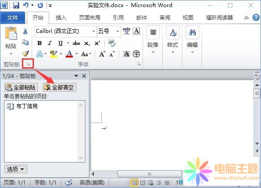Apply the enclosed character 字 icon

pyautogui.click(x=136, y=54)
